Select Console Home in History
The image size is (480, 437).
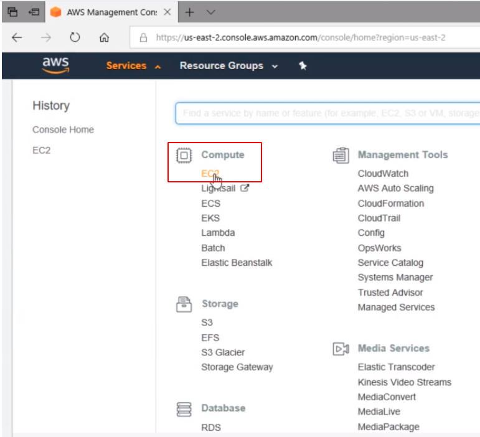click(63, 129)
